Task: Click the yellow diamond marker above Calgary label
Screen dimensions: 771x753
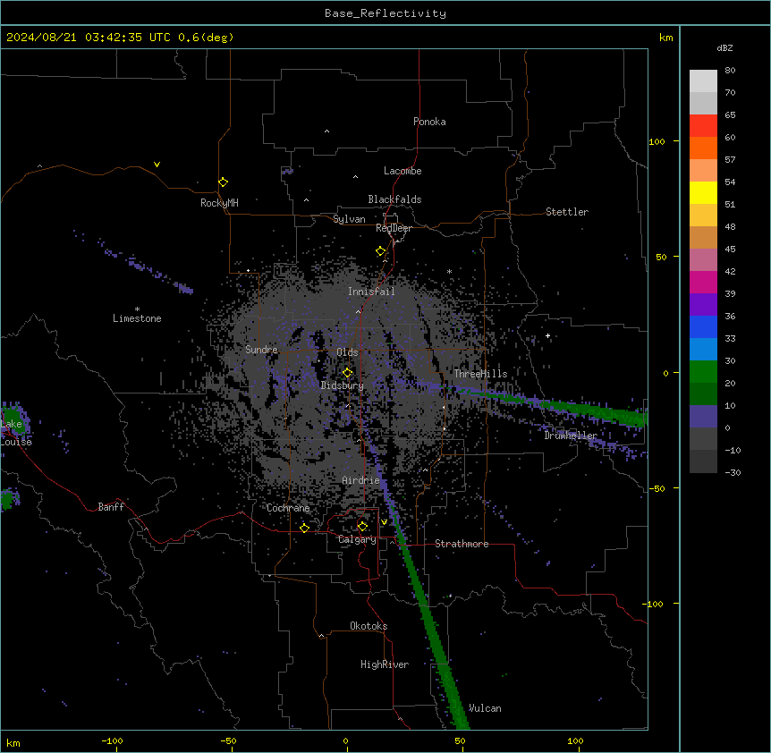Action: coord(363,527)
